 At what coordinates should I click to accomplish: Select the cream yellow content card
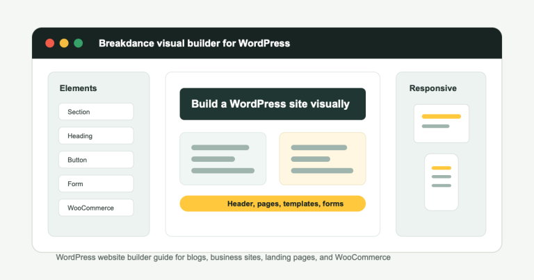[x=323, y=159]
